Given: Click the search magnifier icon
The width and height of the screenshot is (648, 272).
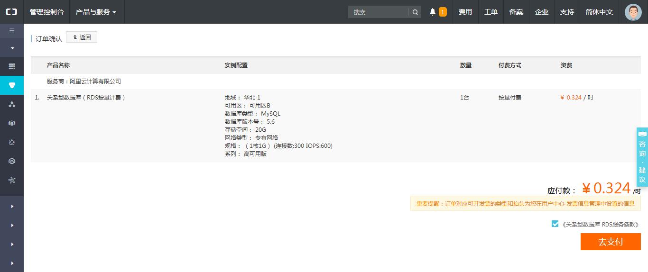Looking at the screenshot, I should (x=415, y=12).
